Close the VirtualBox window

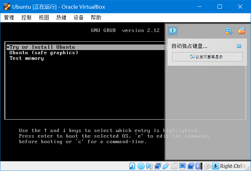(x=240, y=7)
